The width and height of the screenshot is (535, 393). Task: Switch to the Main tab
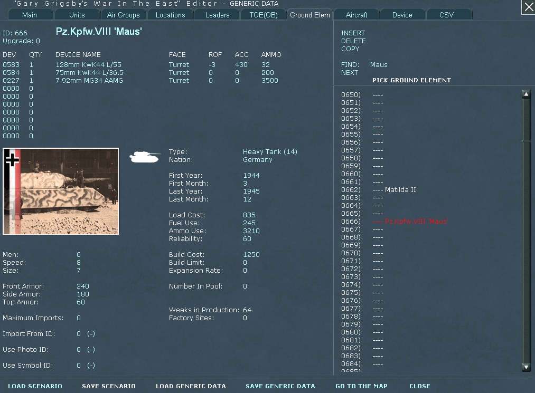(30, 15)
